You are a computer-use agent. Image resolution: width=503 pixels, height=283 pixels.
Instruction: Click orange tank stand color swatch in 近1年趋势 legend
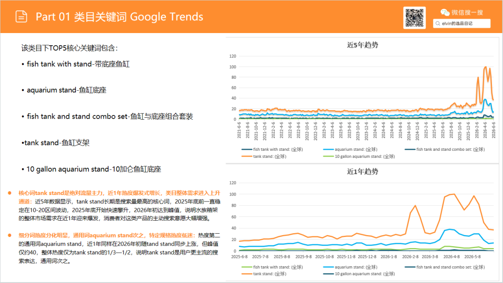247,274
